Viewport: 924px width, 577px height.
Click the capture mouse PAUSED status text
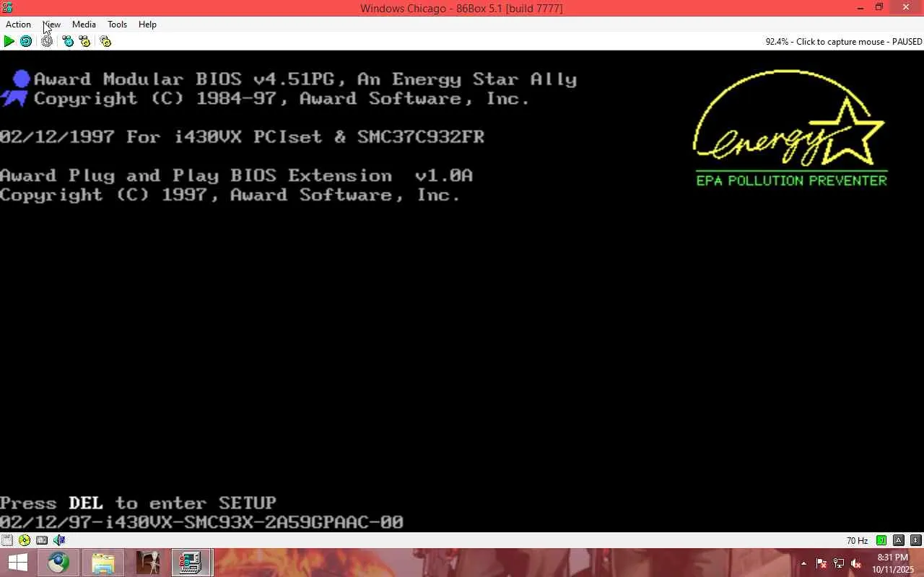click(844, 42)
